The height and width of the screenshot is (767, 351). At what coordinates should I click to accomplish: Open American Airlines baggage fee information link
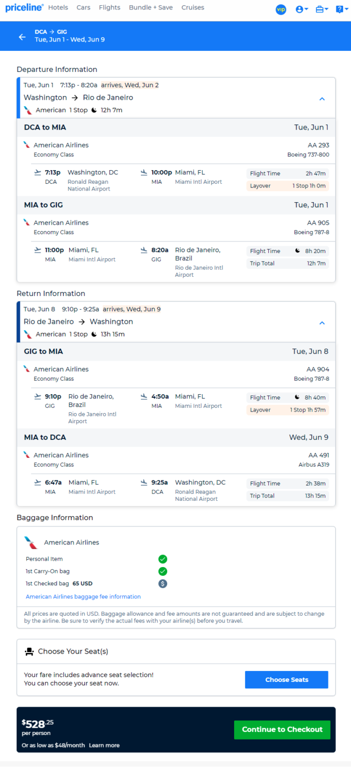point(83,597)
